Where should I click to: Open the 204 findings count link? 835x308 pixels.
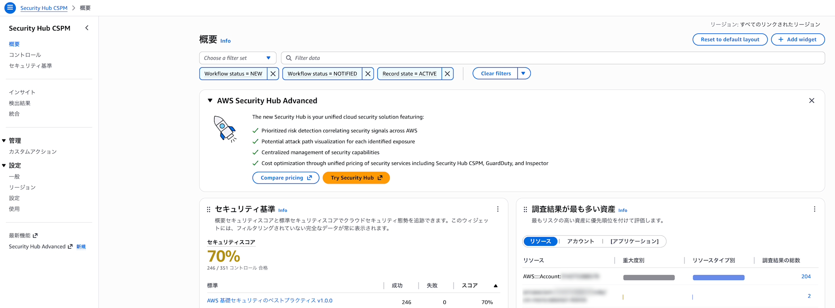tap(806, 277)
